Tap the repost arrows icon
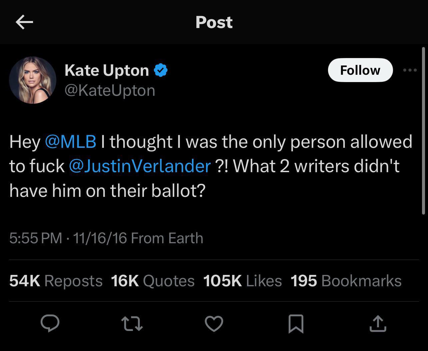 click(132, 324)
